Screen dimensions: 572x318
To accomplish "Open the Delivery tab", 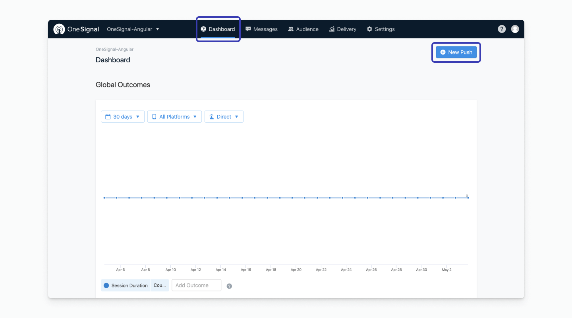I will (x=342, y=29).
